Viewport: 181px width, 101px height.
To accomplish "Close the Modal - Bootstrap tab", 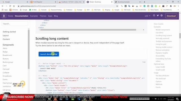I will 112,2.
